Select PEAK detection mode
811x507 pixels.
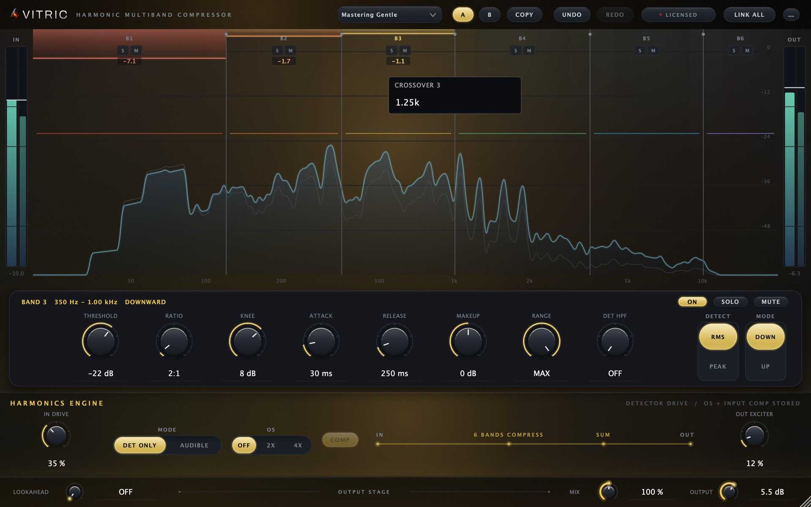click(718, 366)
